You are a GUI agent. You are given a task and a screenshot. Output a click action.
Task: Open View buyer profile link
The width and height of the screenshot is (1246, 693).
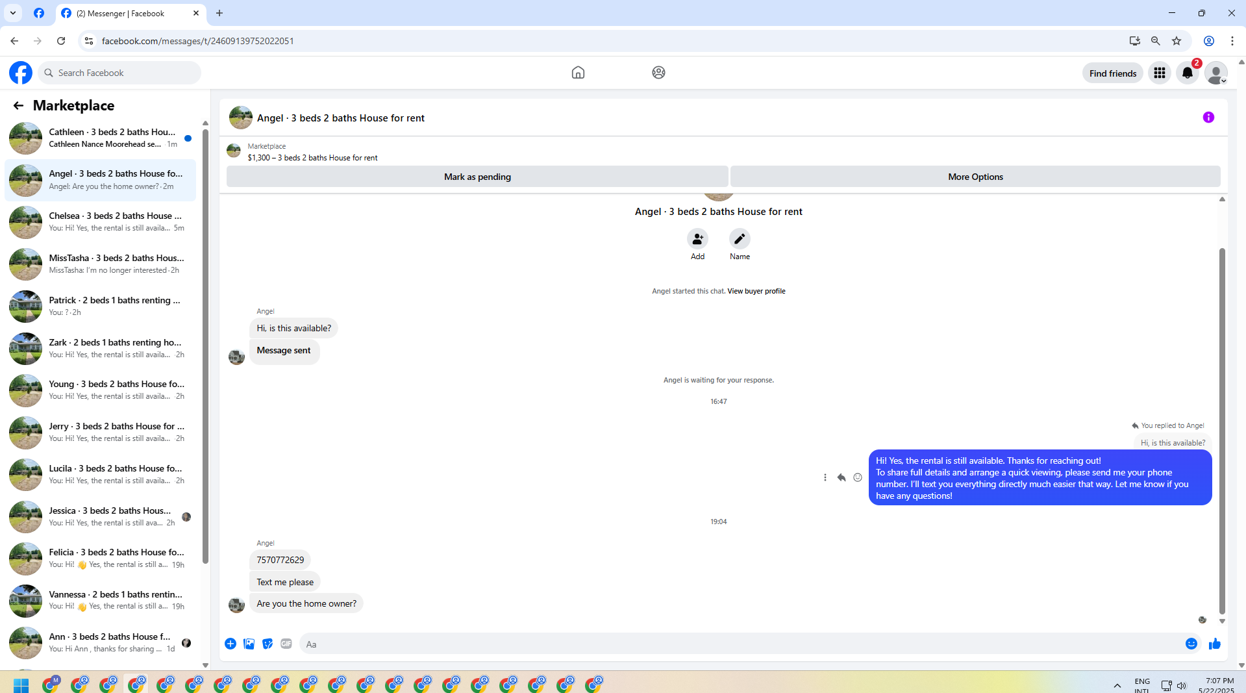(756, 291)
